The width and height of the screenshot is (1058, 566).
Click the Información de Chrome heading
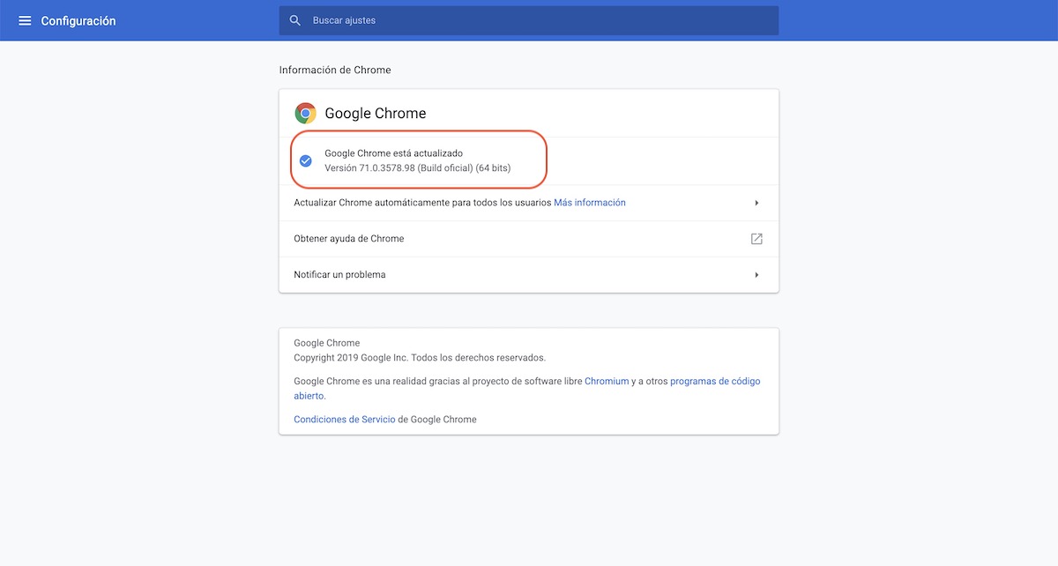[x=335, y=70]
